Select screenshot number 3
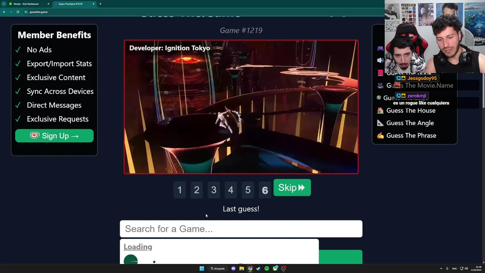The image size is (485, 273). pos(214,190)
